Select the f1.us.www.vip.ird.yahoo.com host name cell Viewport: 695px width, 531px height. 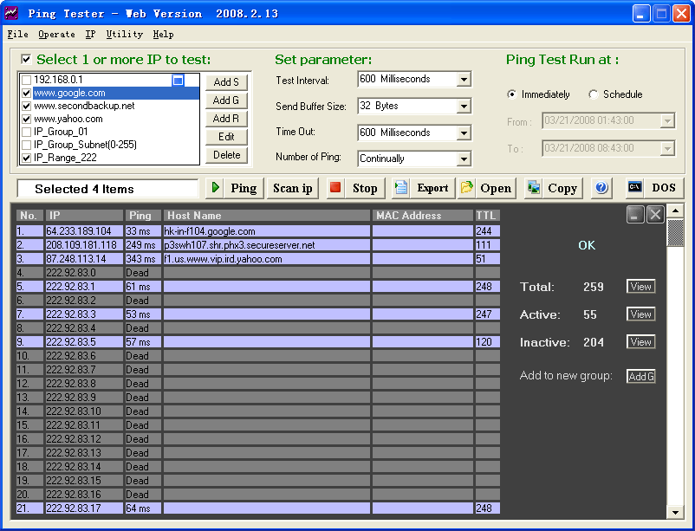click(266, 258)
